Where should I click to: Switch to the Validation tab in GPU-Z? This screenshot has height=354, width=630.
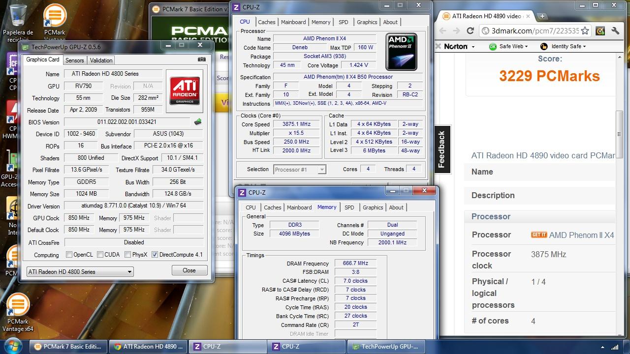pos(101,60)
